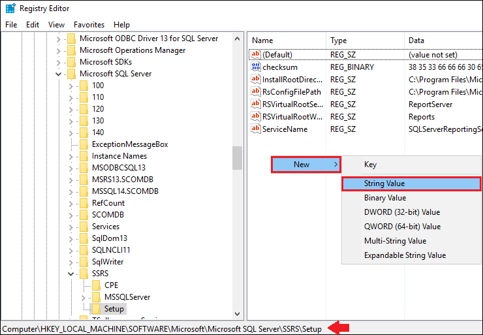Click folder icon of RefCount key
Screen dimensions: 483x335
tap(84, 203)
